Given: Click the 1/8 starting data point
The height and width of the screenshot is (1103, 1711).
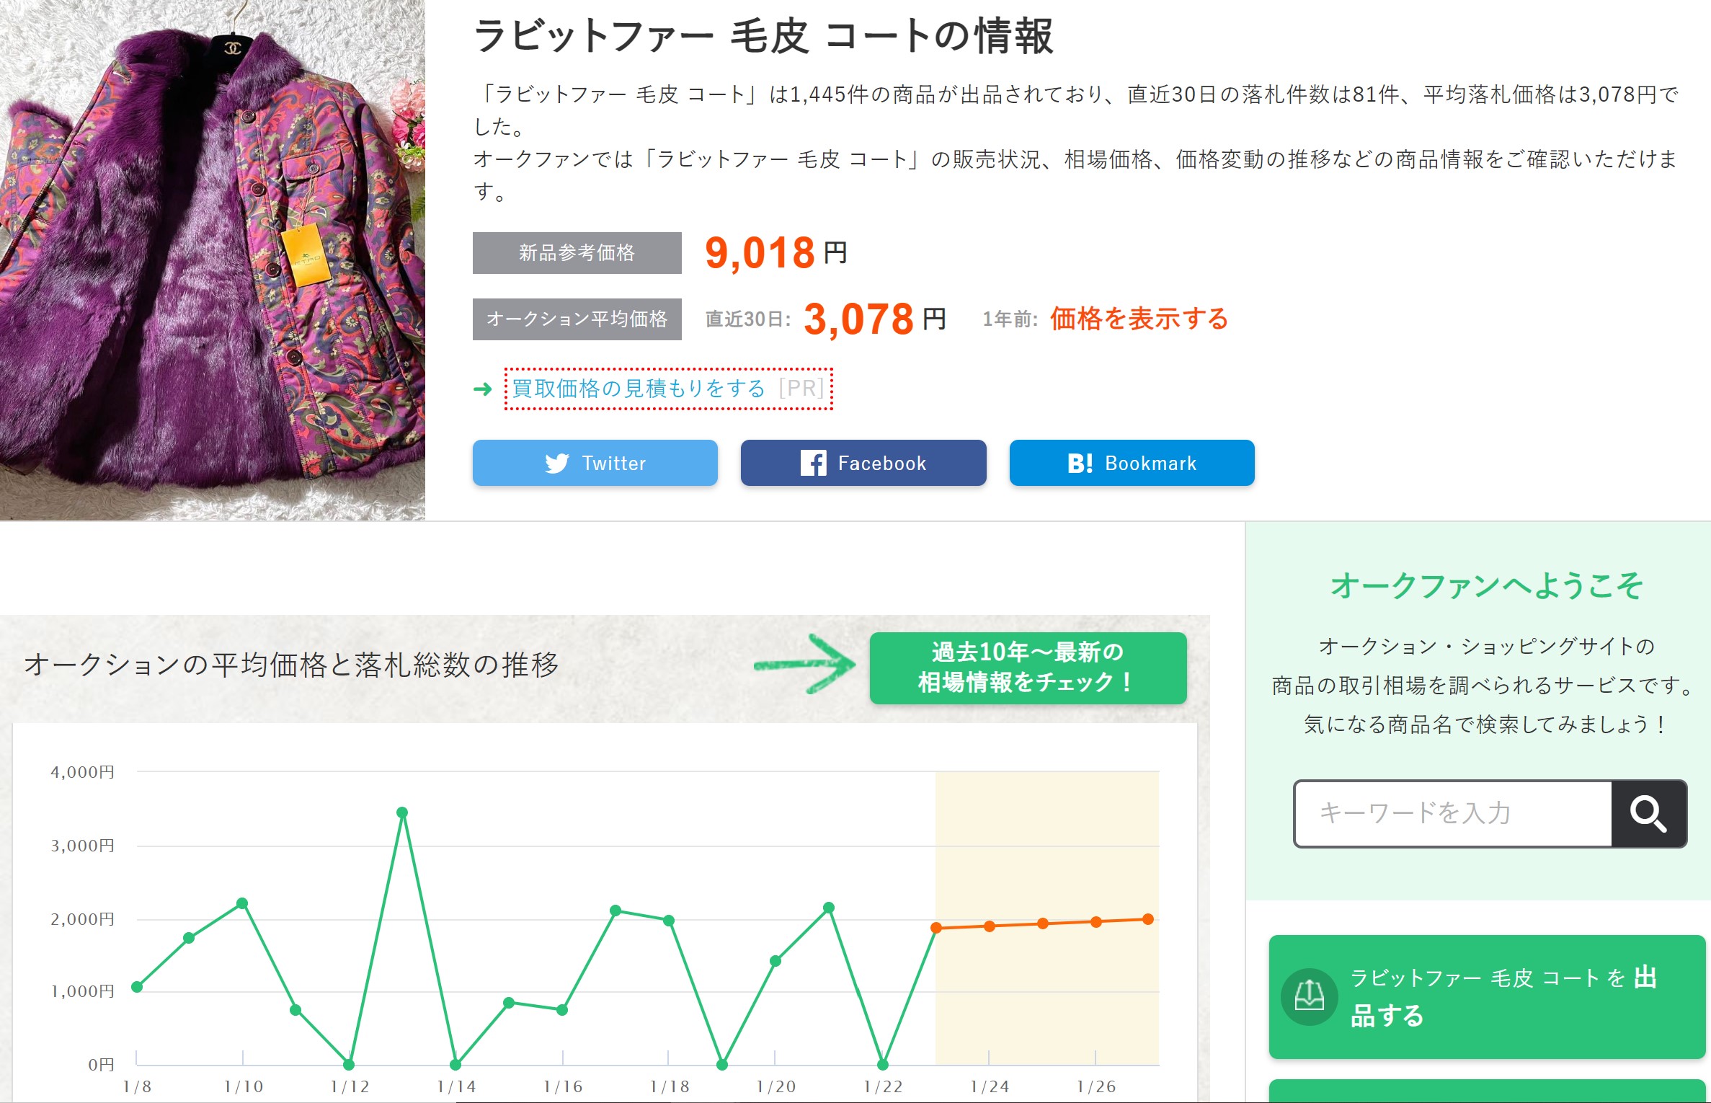Looking at the screenshot, I should (x=137, y=987).
